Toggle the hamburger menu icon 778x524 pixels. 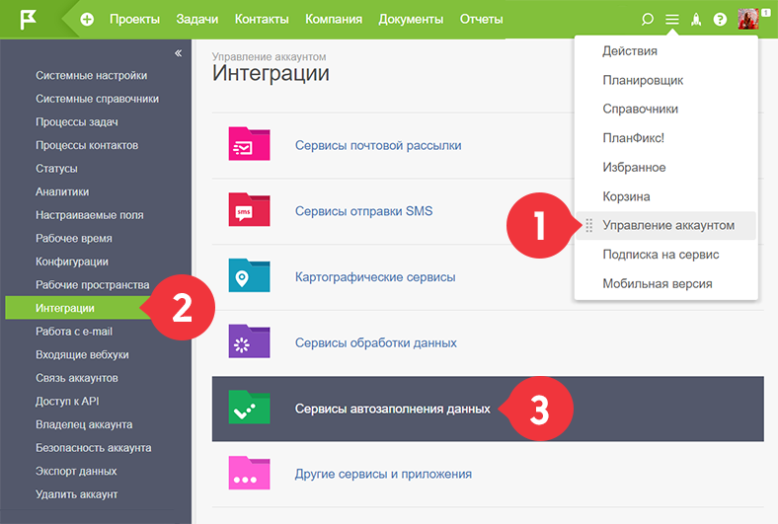coord(671,20)
